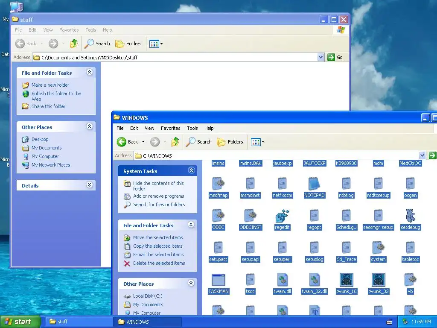Click Delete the selected items
The height and width of the screenshot is (328, 437).
pyautogui.click(x=159, y=263)
